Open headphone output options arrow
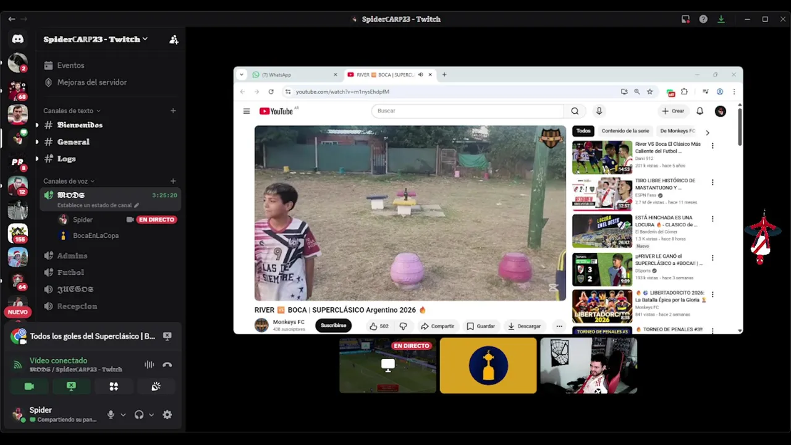 [151, 415]
